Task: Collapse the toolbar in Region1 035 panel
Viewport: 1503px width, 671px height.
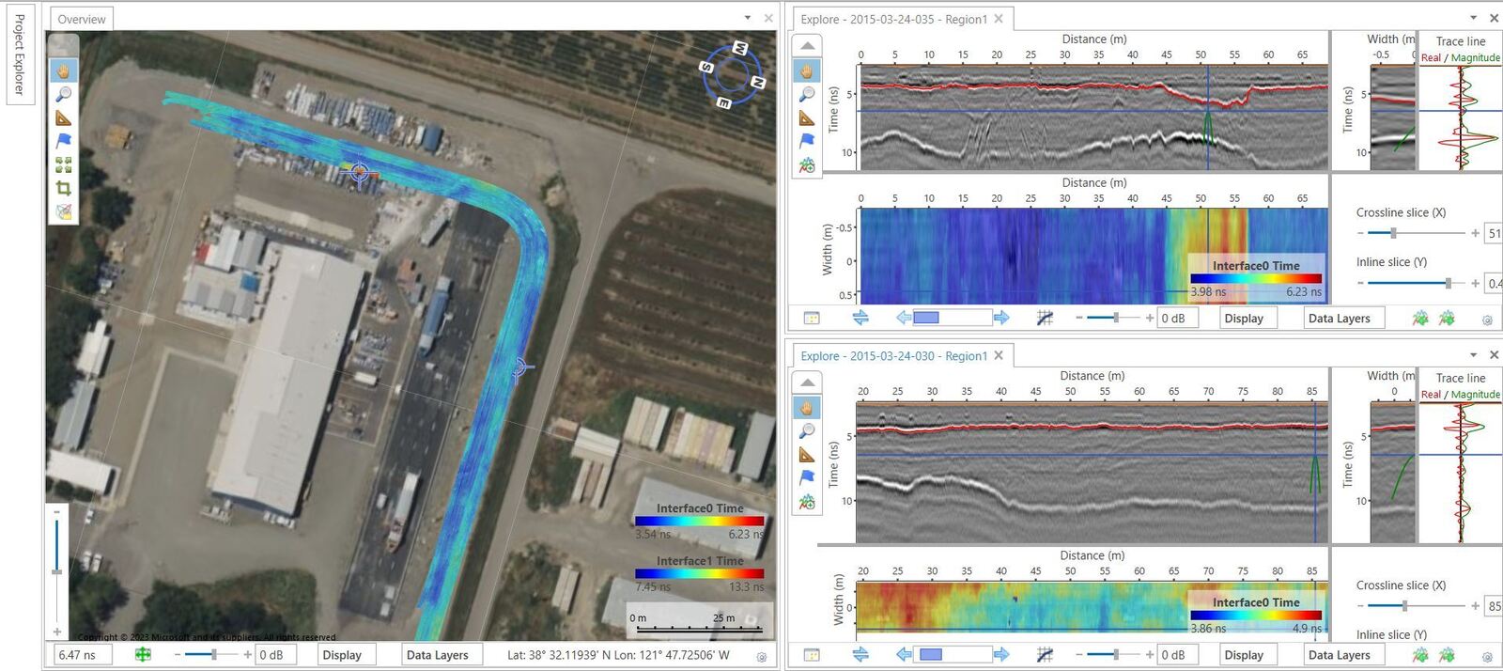Action: click(x=807, y=45)
